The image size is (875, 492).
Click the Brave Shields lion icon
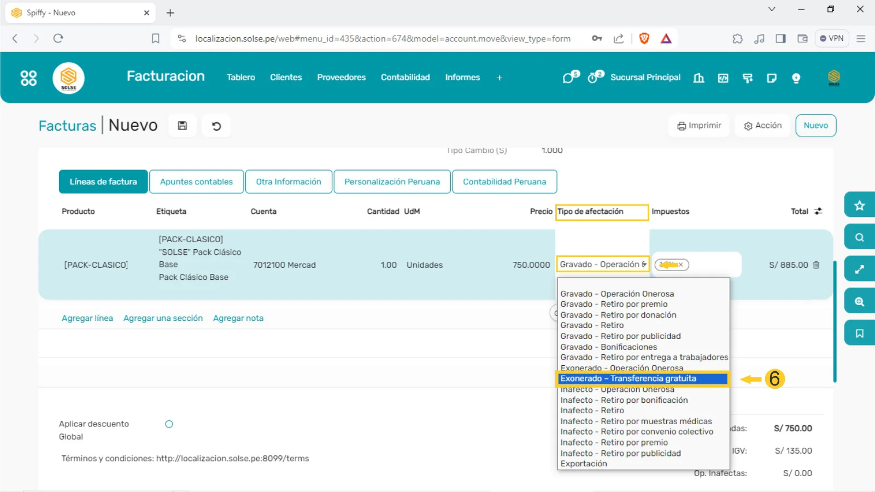point(644,38)
